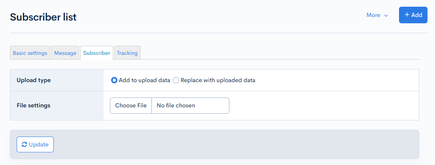435x165 pixels.
Task: Click the 'Add to upload data' label text
Action: click(x=144, y=80)
